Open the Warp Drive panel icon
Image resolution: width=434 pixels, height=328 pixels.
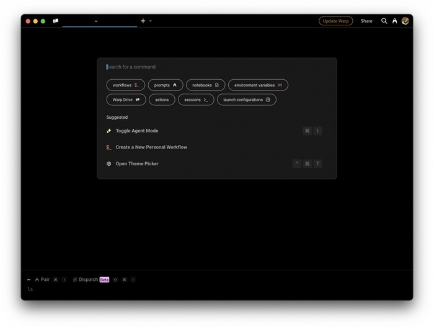pyautogui.click(x=56, y=21)
